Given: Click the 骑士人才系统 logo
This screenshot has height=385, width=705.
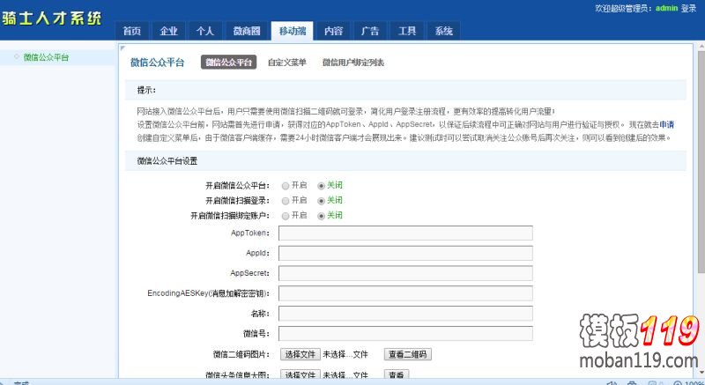Looking at the screenshot, I should click(x=51, y=18).
